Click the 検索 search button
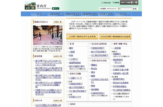163x107 pixels. tap(135, 9)
